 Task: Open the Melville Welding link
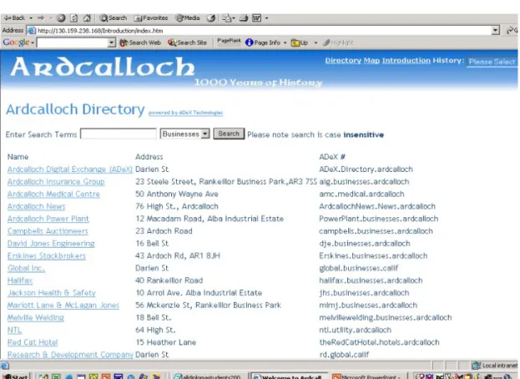[36, 317]
